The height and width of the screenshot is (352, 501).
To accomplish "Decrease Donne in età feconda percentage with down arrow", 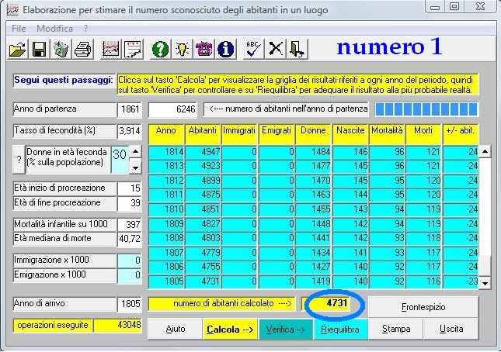I will [x=135, y=167].
